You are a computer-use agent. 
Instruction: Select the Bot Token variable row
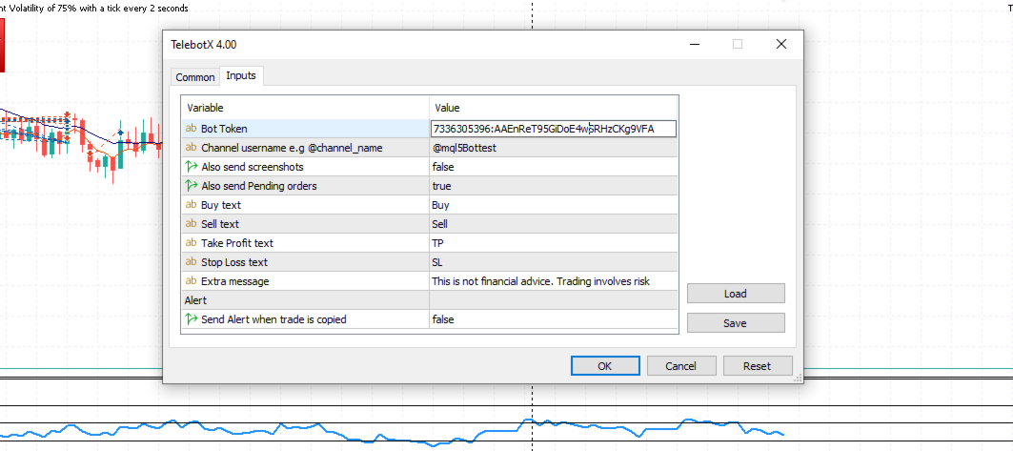(306, 129)
